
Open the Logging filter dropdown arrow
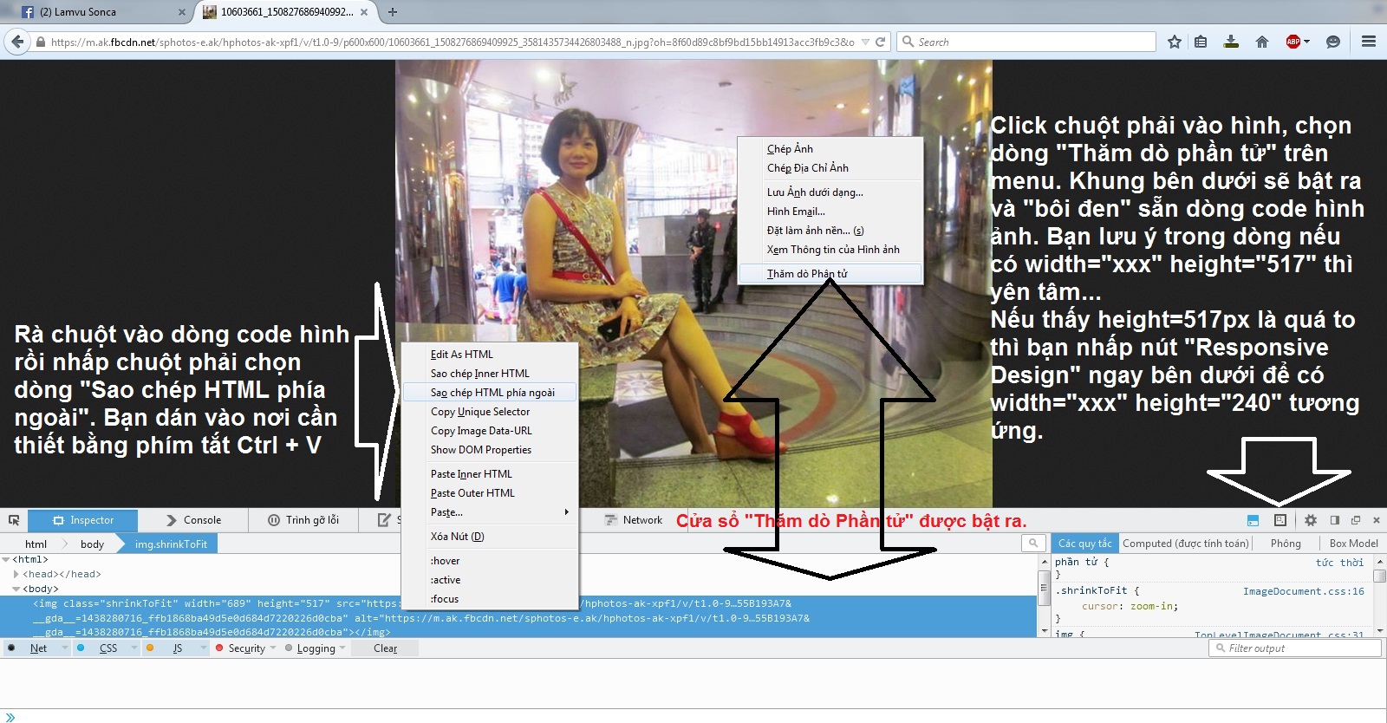pyautogui.click(x=342, y=648)
